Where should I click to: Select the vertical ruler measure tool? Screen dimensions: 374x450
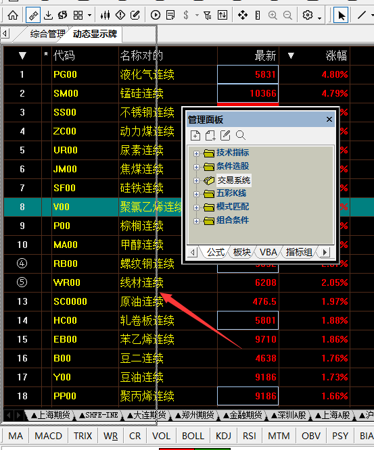coord(258,16)
